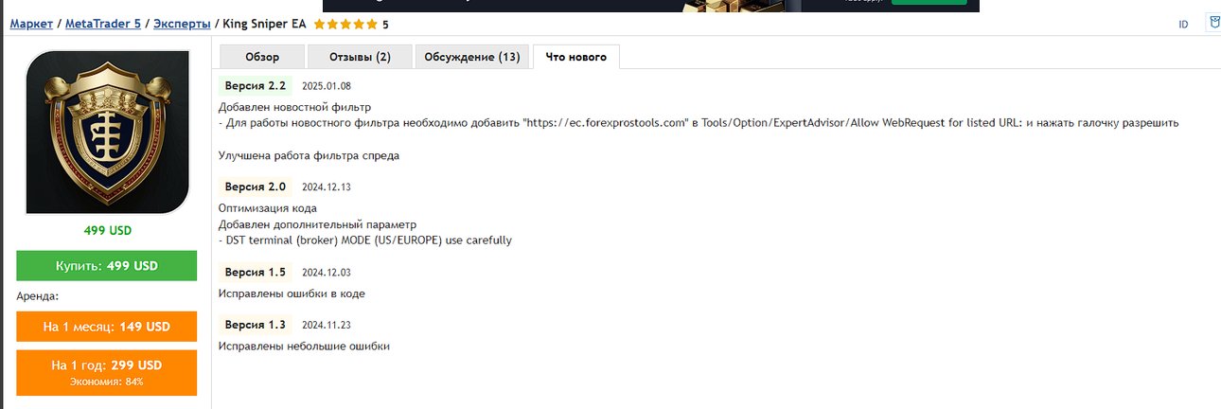Click the DST terminal (broker) MODE line
This screenshot has width=1221, height=409.
click(365, 240)
